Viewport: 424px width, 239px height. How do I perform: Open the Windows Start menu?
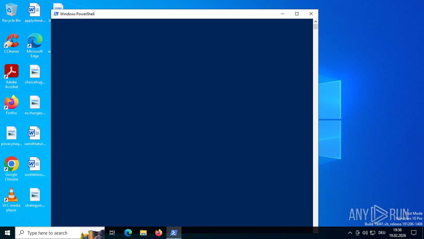[7, 233]
